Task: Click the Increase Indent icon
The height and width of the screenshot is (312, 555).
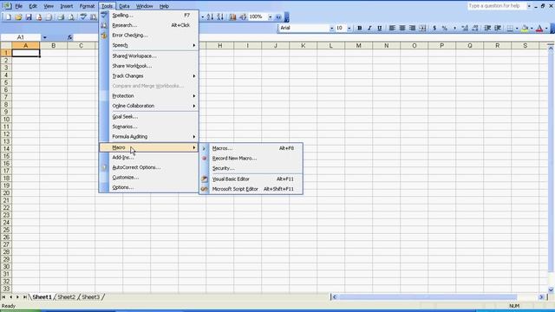Action: tap(498, 28)
